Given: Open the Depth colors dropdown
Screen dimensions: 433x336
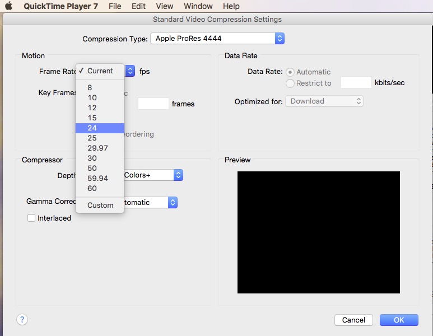Looking at the screenshot, I should pos(153,175).
